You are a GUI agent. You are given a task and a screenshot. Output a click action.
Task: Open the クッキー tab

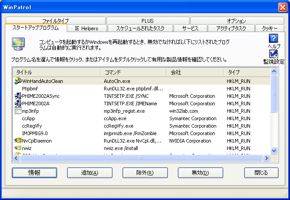point(269,29)
